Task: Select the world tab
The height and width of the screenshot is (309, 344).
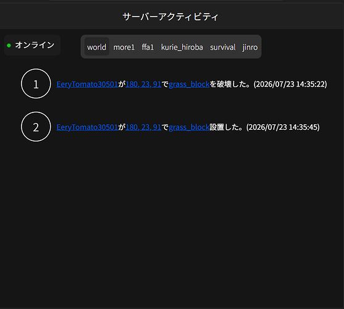Action: click(97, 47)
